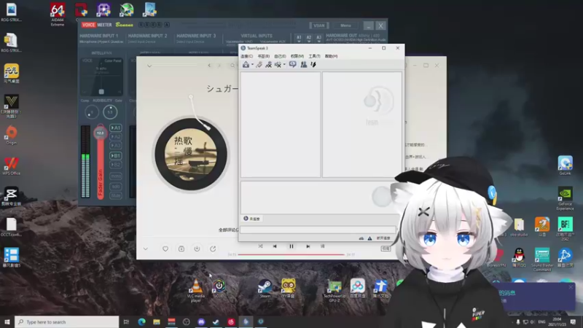
Task: Enable mono on Voicemeeter input 1
Action: 116,176
